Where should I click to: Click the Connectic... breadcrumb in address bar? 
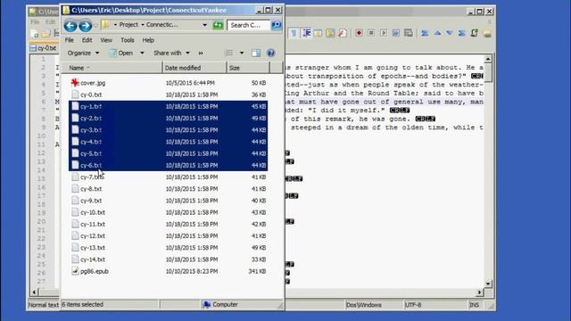[162, 25]
